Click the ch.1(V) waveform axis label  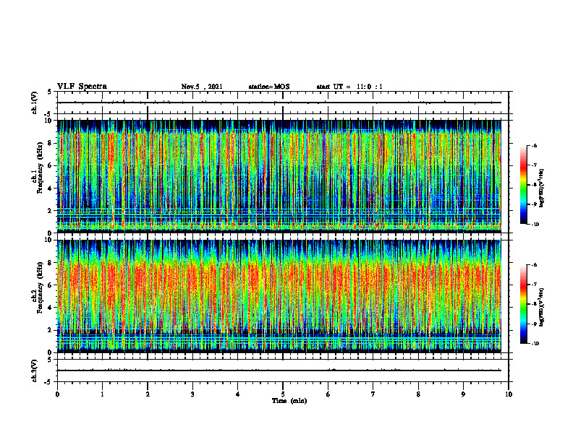[35, 103]
